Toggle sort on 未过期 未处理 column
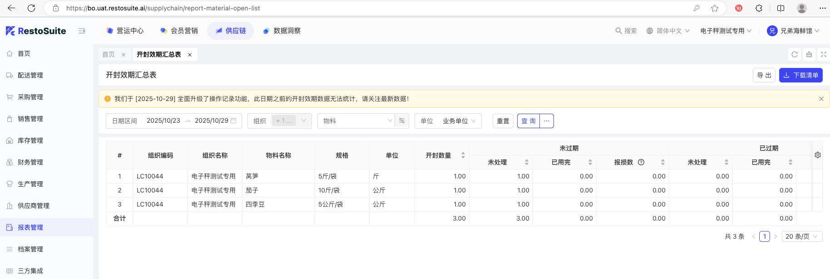Screen dimensions: 830x279 point(526,162)
